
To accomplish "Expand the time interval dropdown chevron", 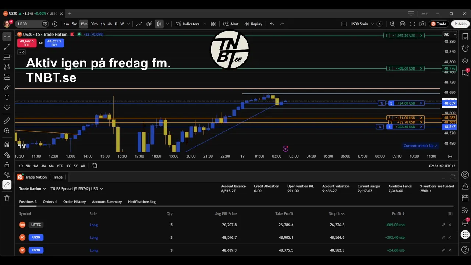I will point(128,24).
